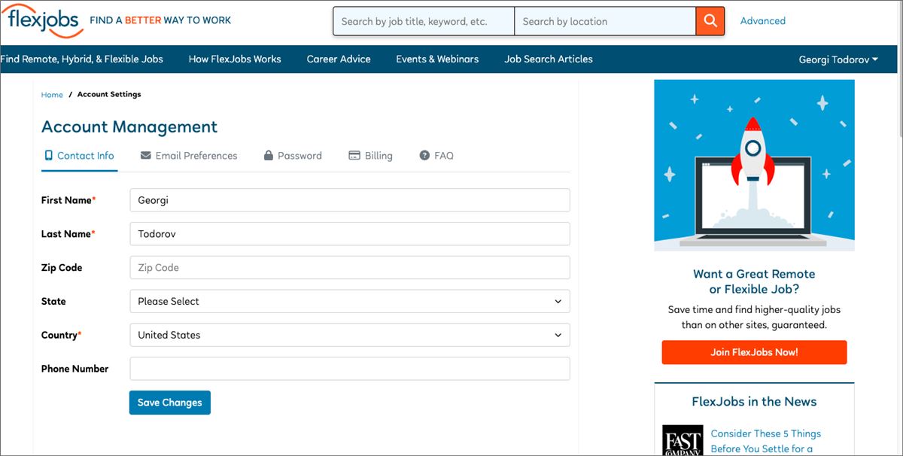This screenshot has height=456, width=903.
Task: Click the Account Settings breadcrumb text
Action: (x=109, y=95)
